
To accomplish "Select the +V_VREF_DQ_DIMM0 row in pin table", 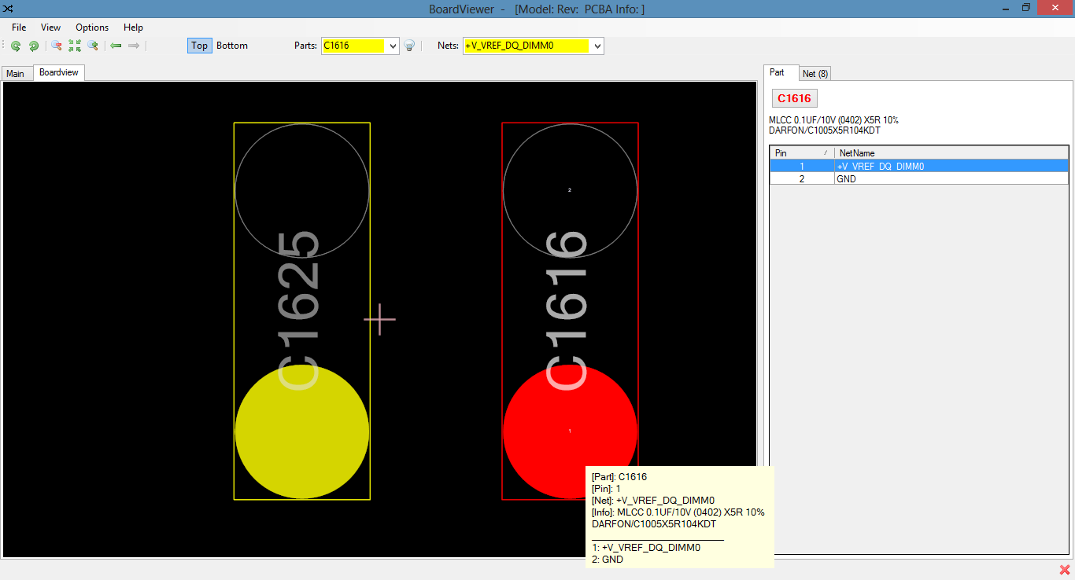I will coord(919,167).
